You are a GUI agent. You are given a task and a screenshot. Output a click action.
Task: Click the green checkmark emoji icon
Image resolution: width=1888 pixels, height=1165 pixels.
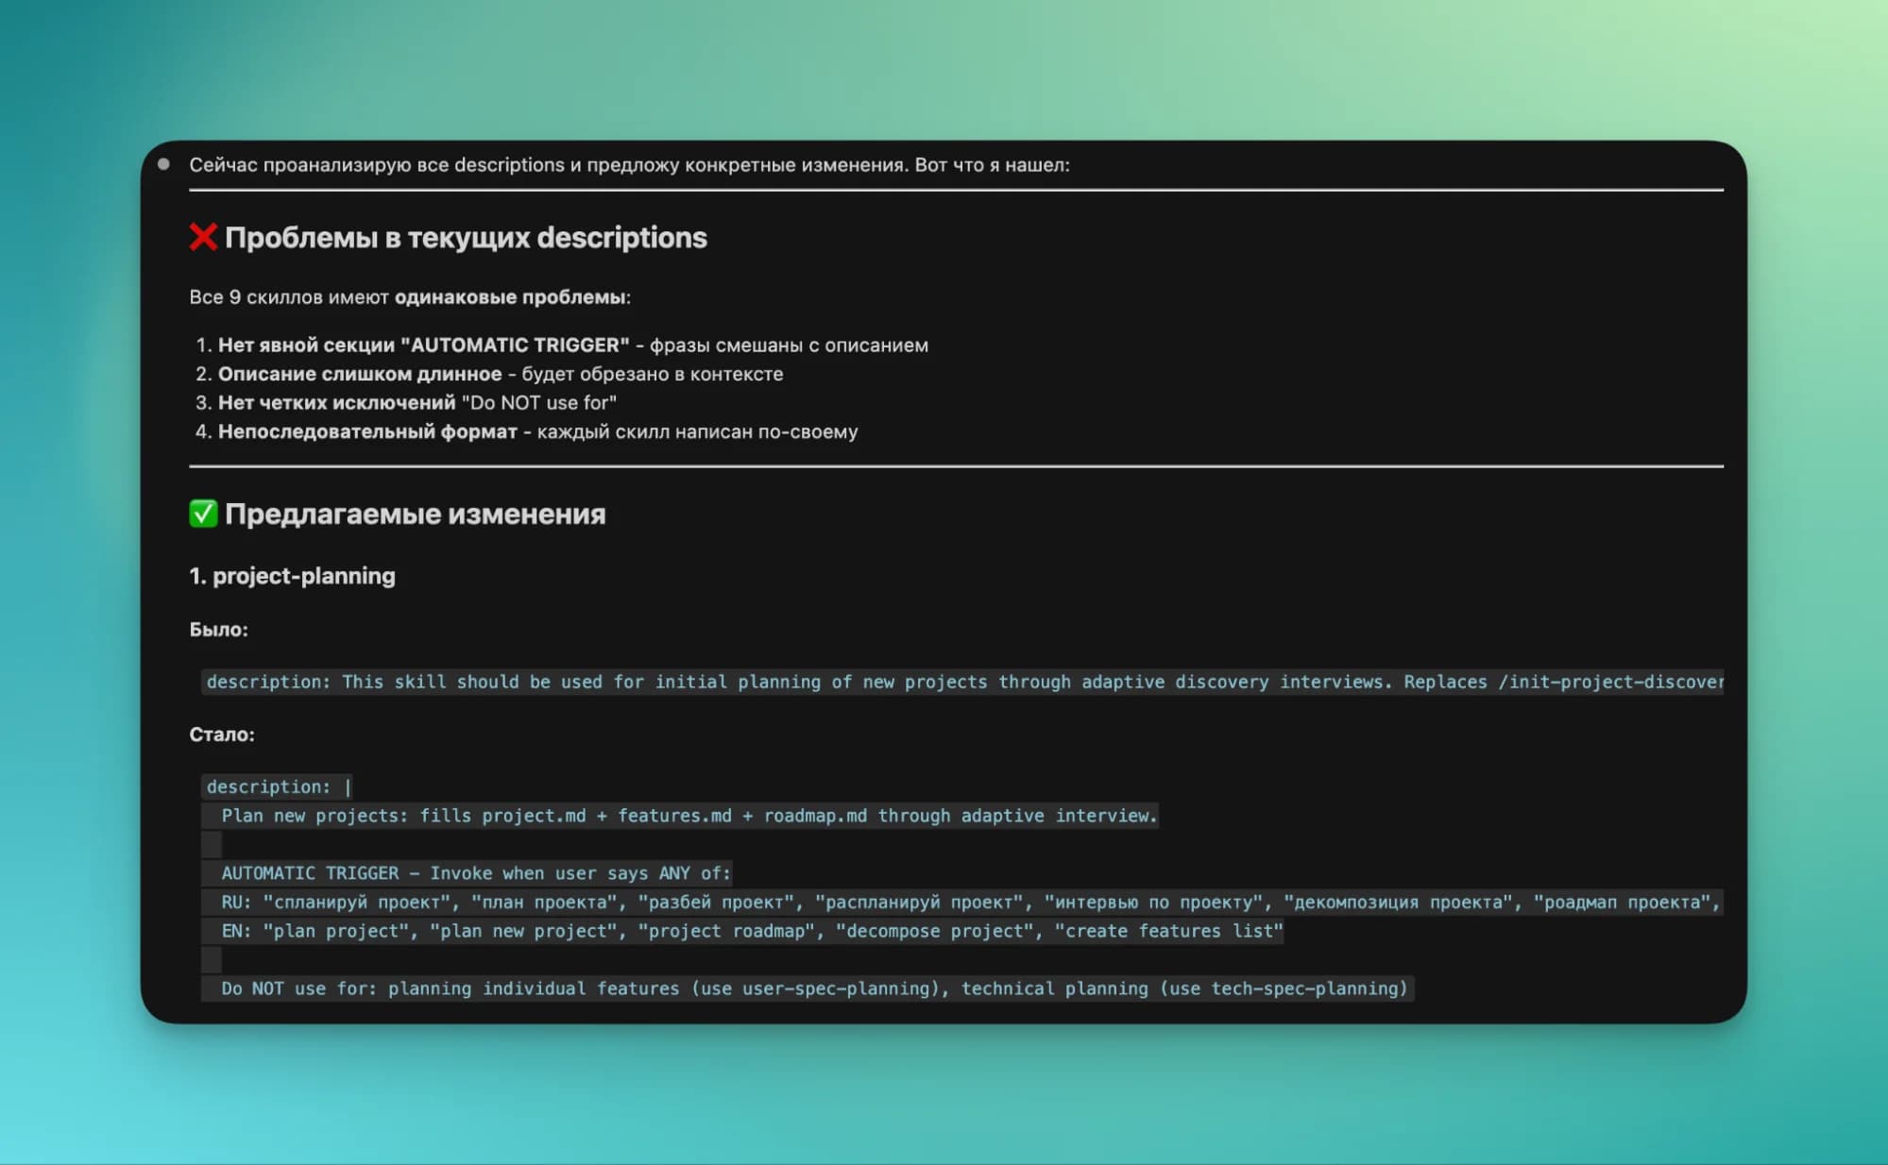(x=203, y=514)
